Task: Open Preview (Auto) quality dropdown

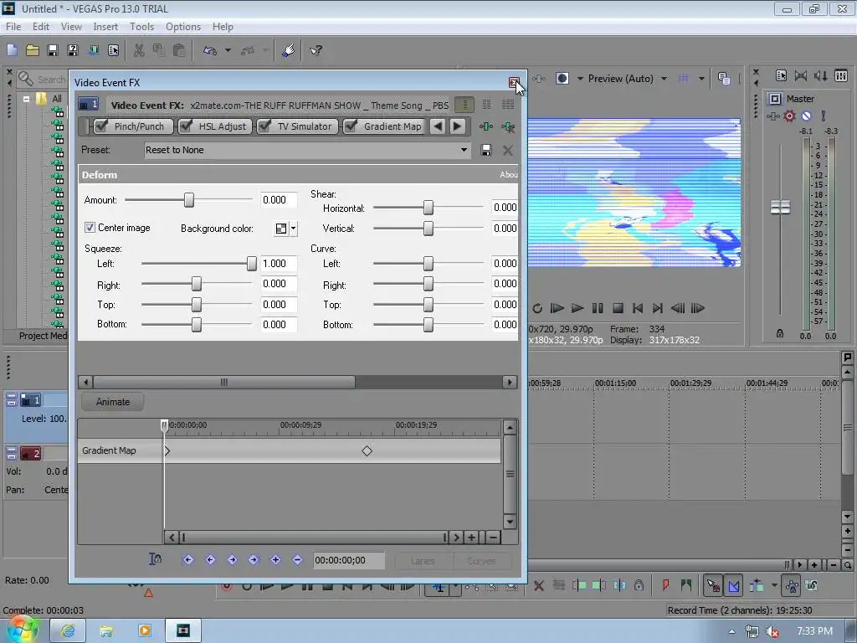Action: pos(664,79)
